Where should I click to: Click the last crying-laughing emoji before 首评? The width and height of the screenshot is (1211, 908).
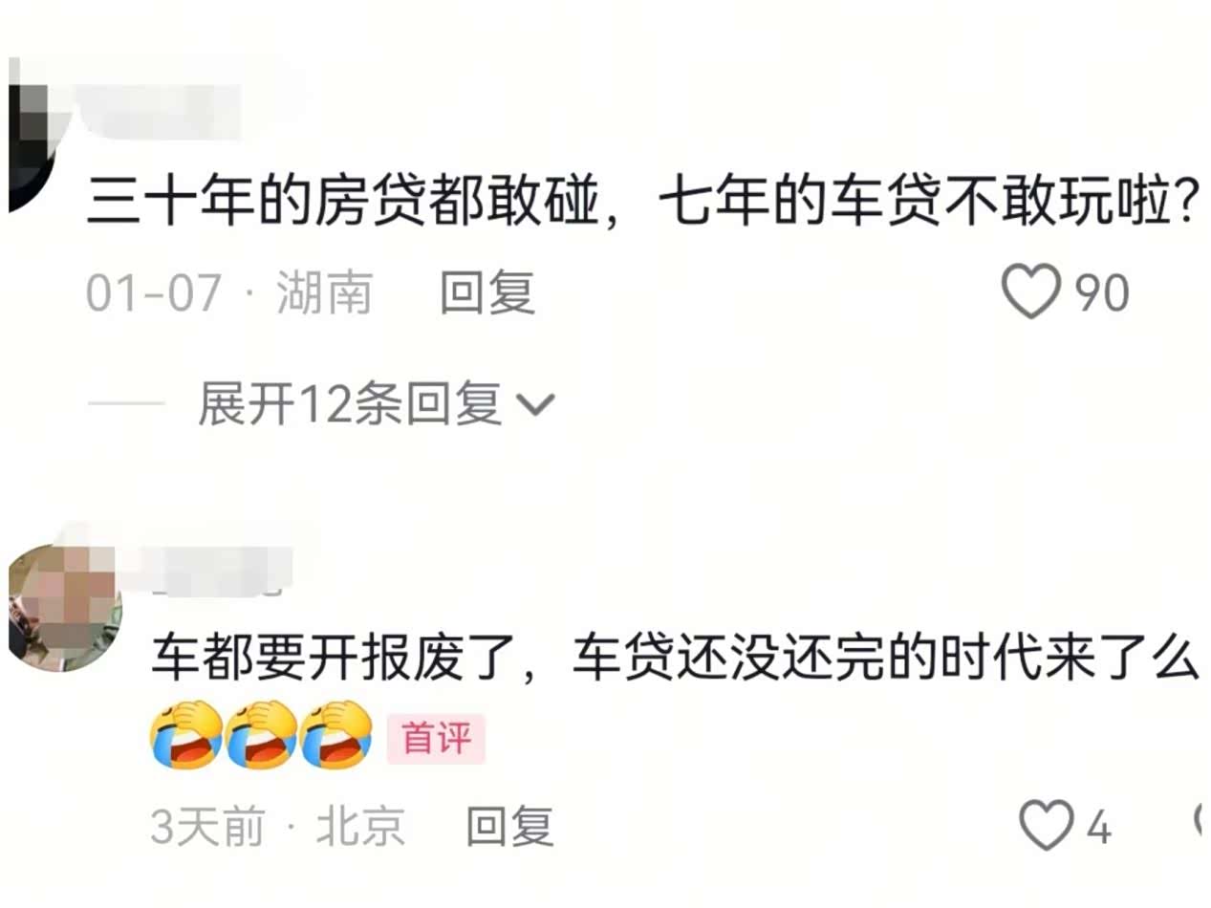click(335, 735)
